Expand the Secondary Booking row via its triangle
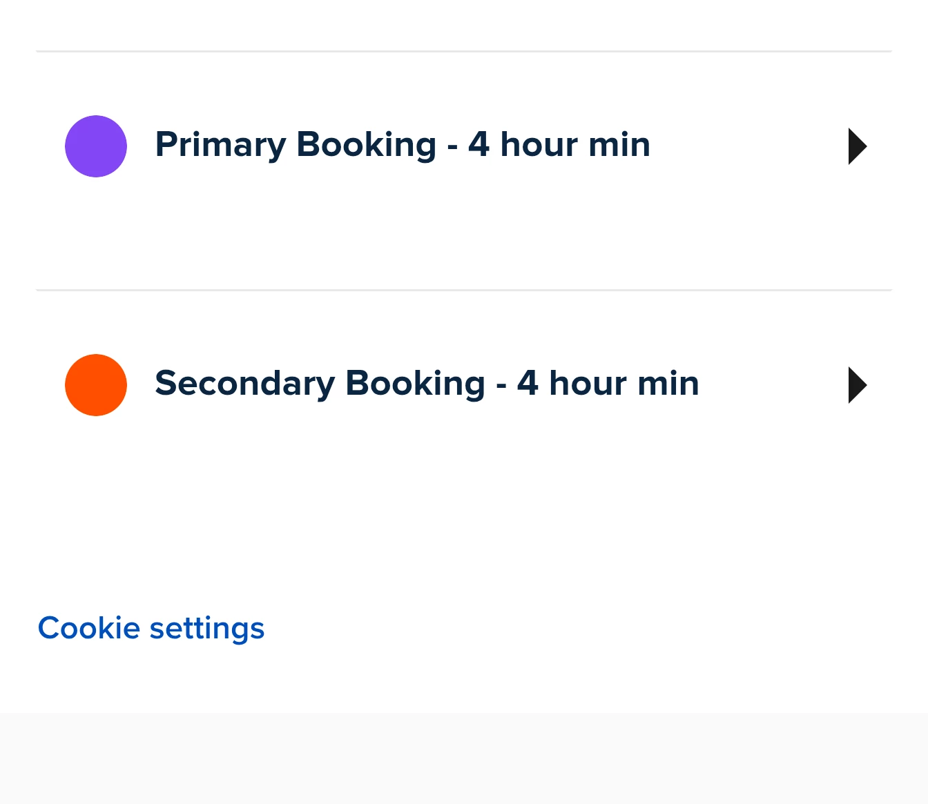The image size is (928, 804). coord(857,385)
